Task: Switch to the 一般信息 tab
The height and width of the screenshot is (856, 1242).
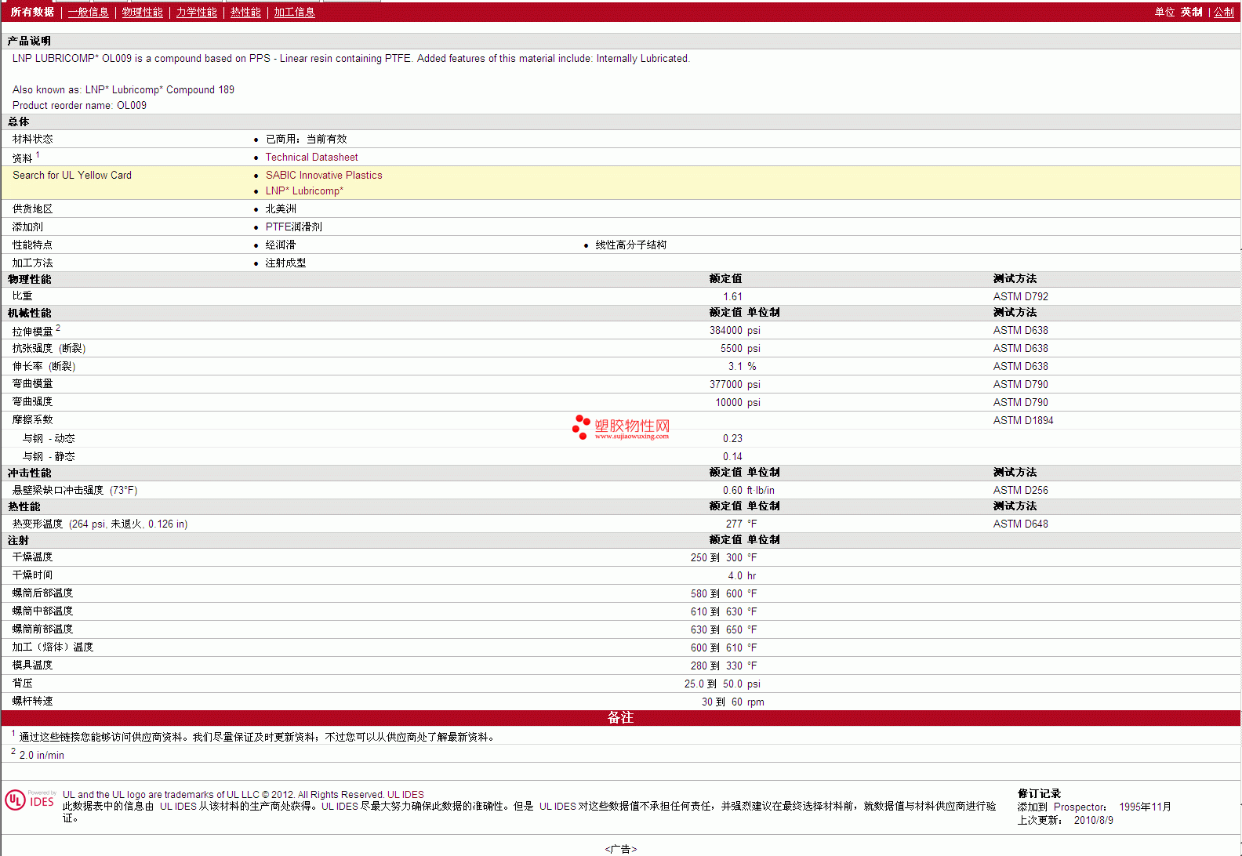Action: coord(88,12)
